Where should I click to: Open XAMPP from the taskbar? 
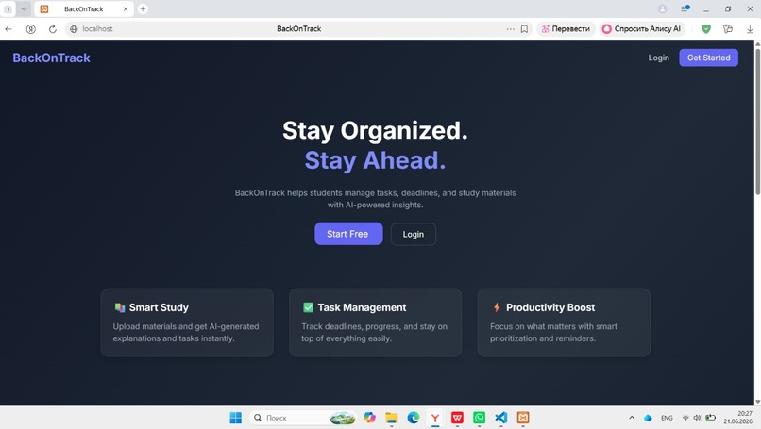pyautogui.click(x=523, y=418)
